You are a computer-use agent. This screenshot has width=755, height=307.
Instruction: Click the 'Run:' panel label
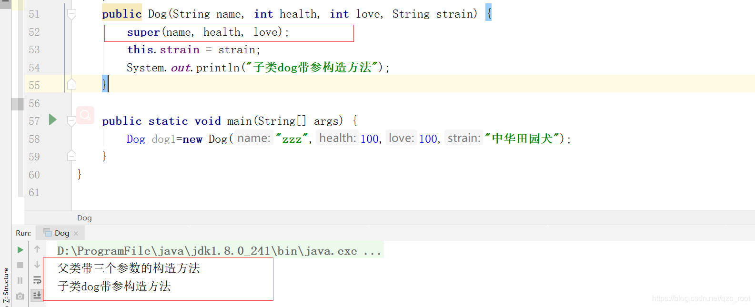click(23, 233)
